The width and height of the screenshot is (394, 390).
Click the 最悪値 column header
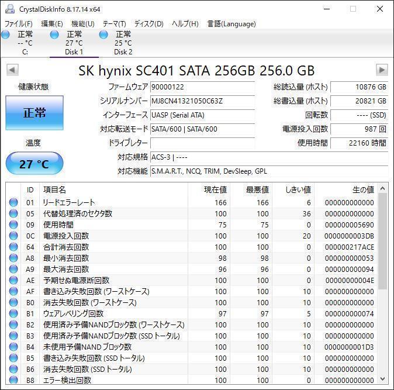click(x=251, y=189)
